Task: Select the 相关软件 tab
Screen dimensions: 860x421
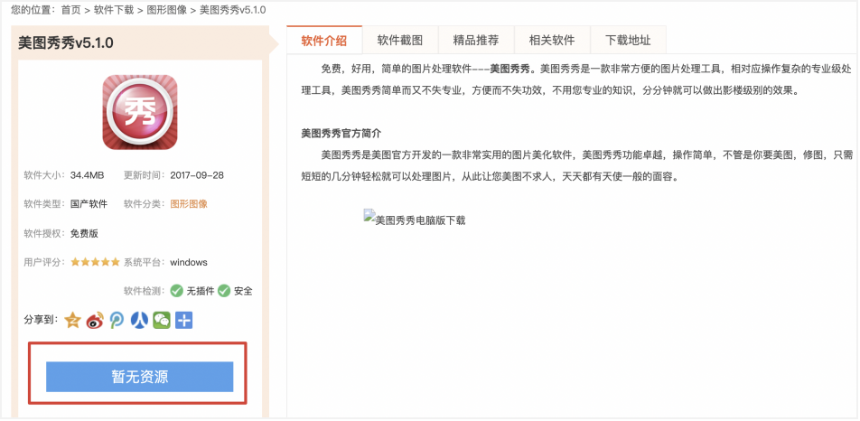Action: coord(552,40)
